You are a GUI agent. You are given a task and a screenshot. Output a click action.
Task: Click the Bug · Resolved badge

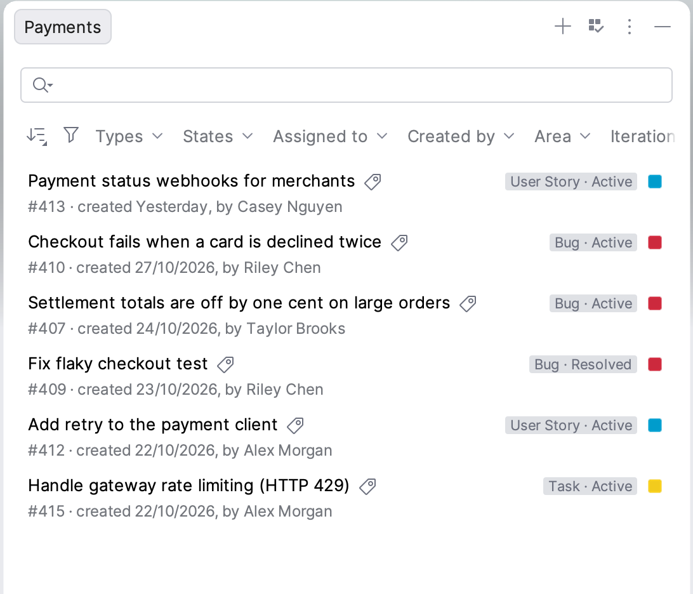(583, 365)
